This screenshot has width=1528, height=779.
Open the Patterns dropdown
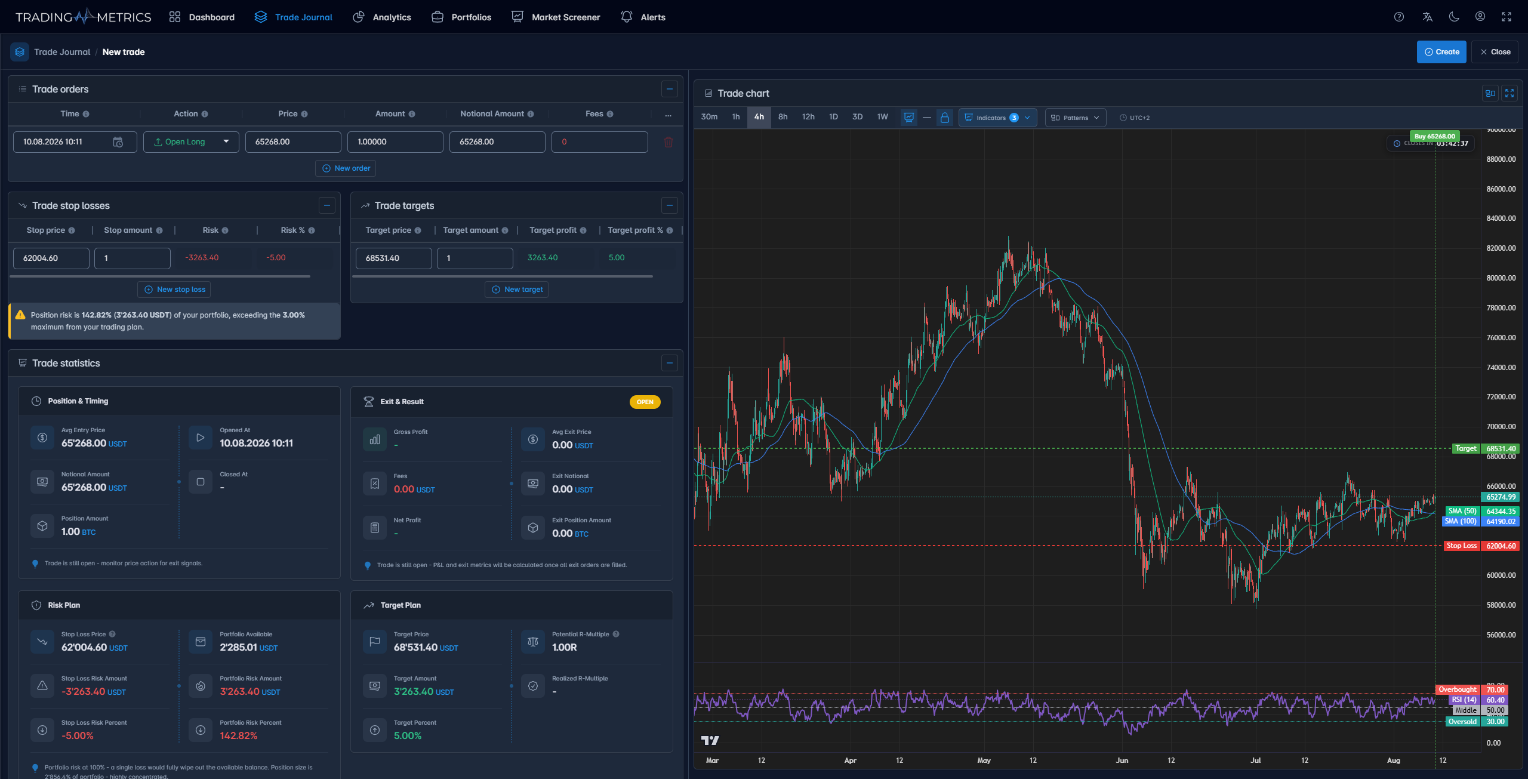(x=1075, y=118)
